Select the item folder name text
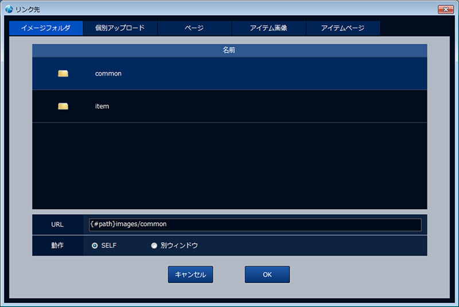Image resolution: width=459 pixels, height=307 pixels. point(102,107)
